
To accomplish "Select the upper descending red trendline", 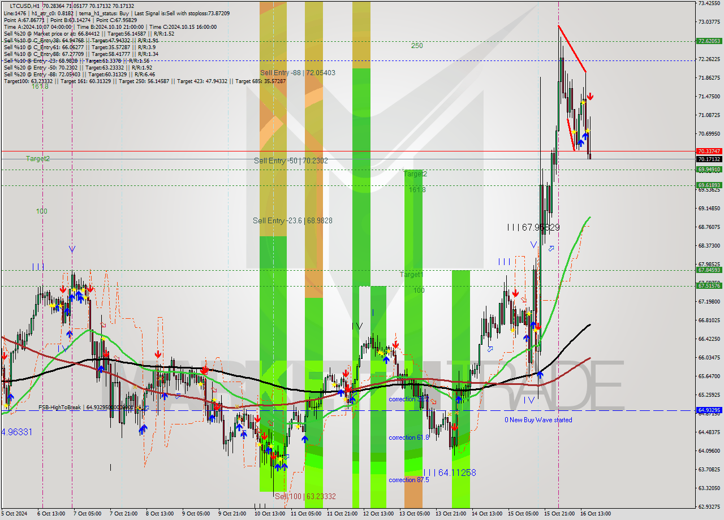I will click(572, 49).
